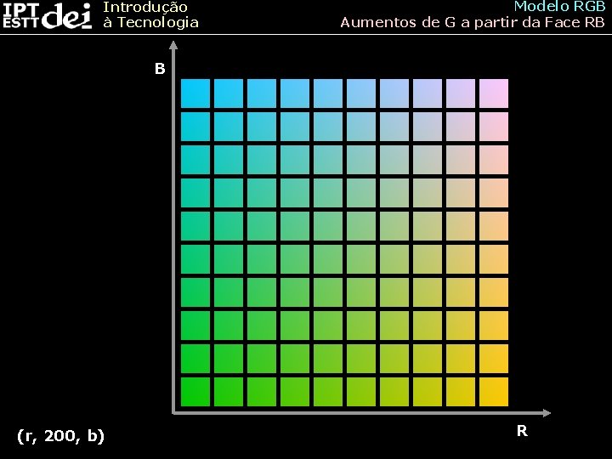Pick the last swatch in the second row from top
This screenshot has height=459, width=612.
(494, 127)
